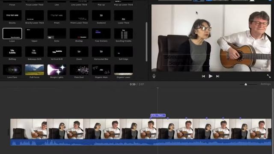Click the video preview in the viewer

pos(211,38)
